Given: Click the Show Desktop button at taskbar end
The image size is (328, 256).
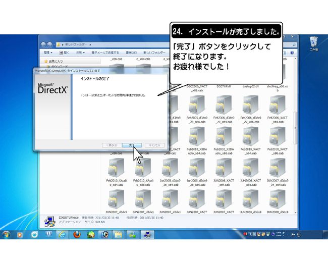Looking at the screenshot, I should click(325, 235).
